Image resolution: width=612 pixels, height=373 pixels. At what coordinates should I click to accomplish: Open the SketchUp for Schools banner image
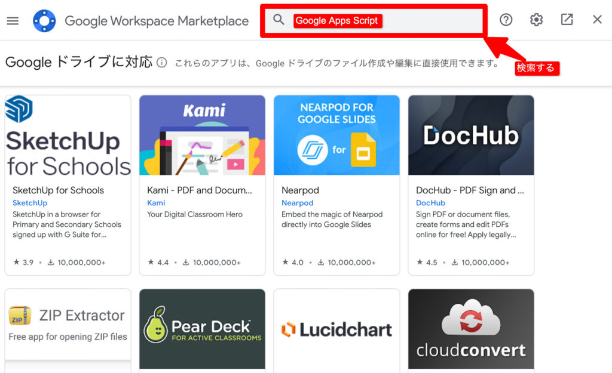click(x=68, y=135)
